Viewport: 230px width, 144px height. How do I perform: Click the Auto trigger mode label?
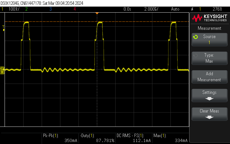pyautogui.click(x=175, y=9)
